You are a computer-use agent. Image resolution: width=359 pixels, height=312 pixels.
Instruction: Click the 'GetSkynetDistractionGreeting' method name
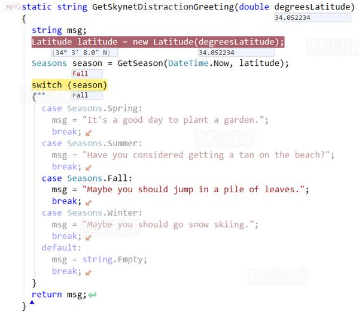click(x=163, y=7)
